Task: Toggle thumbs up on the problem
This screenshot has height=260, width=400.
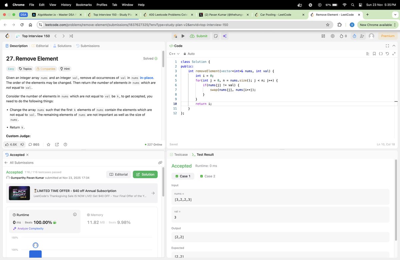Action: coord(8,144)
